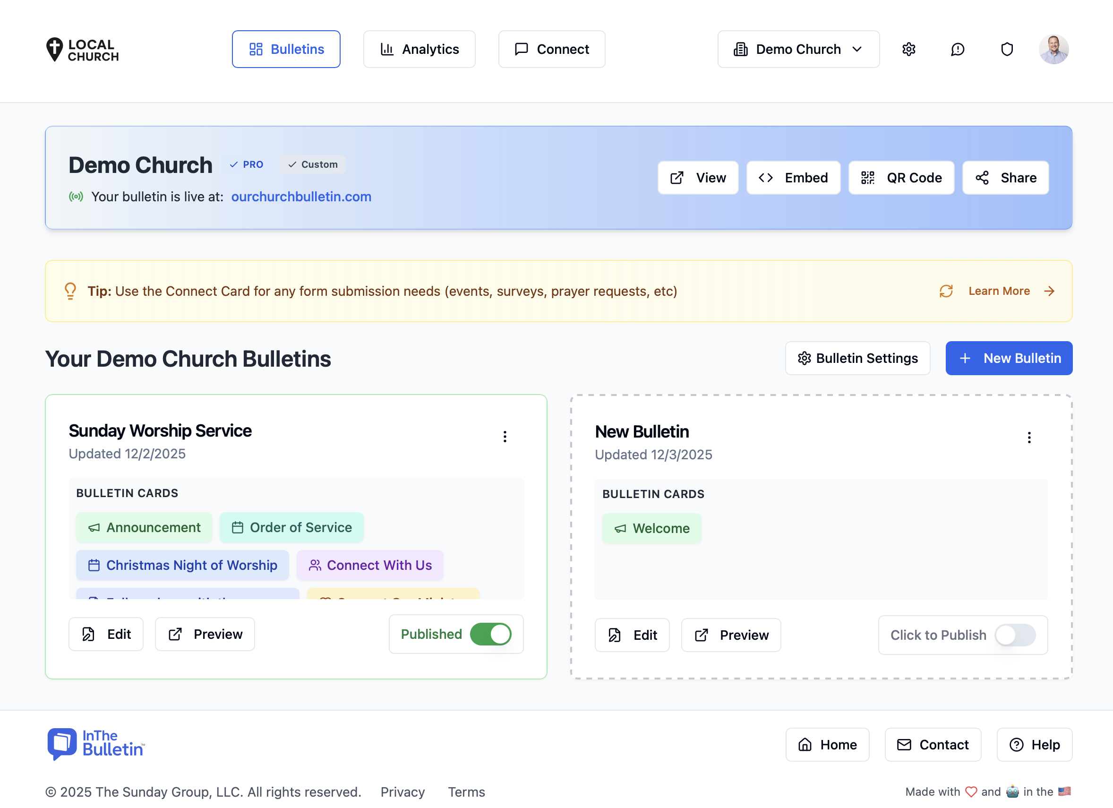Screen dimensions: 1113x808
Task: Open QR Code for the bulletin
Action: click(901, 178)
